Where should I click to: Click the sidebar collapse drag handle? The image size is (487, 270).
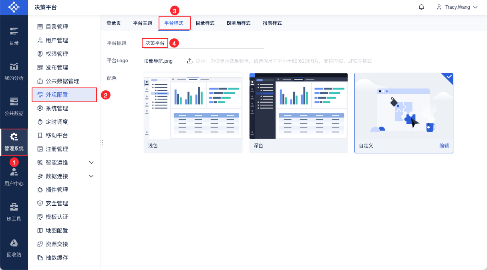tap(101, 142)
